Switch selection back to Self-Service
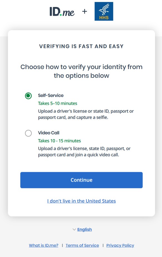 pos(28,96)
